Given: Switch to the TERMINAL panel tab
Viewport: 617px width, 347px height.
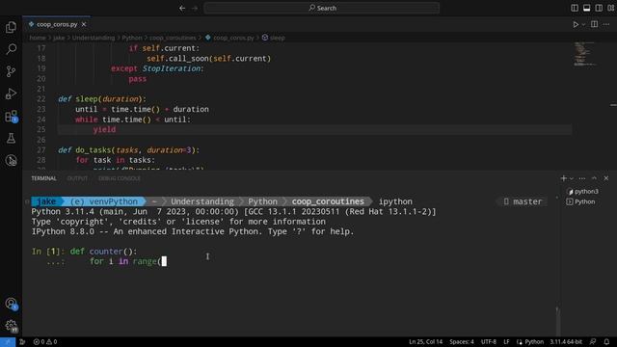Looking at the screenshot, I should tap(43, 178).
